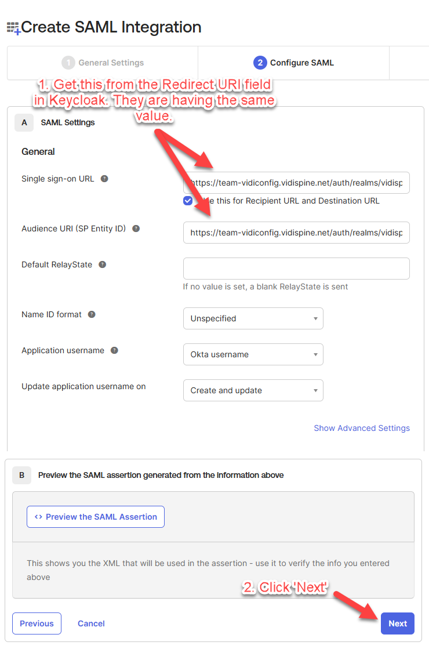The image size is (429, 649).
Task: Click help icon beside Audience URI label
Action: 136,229
